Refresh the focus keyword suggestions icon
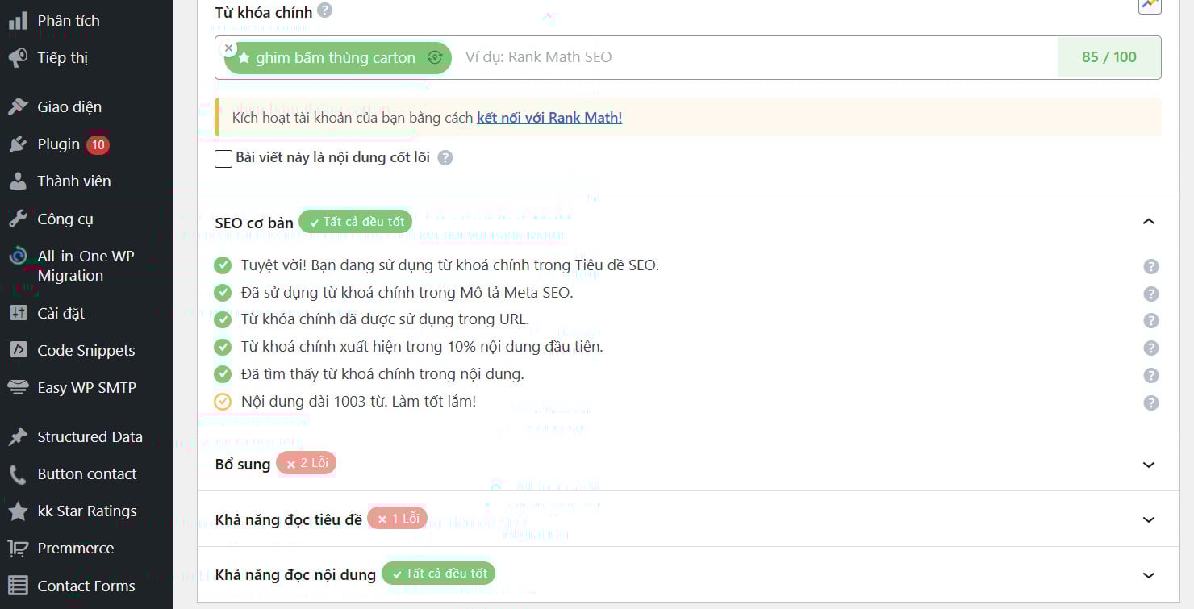Screen dimensions: 1194x609 click(434, 57)
